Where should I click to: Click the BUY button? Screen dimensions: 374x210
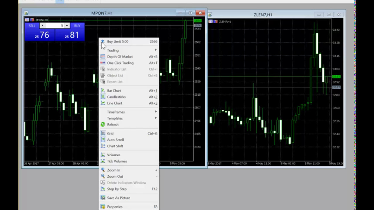tap(77, 26)
